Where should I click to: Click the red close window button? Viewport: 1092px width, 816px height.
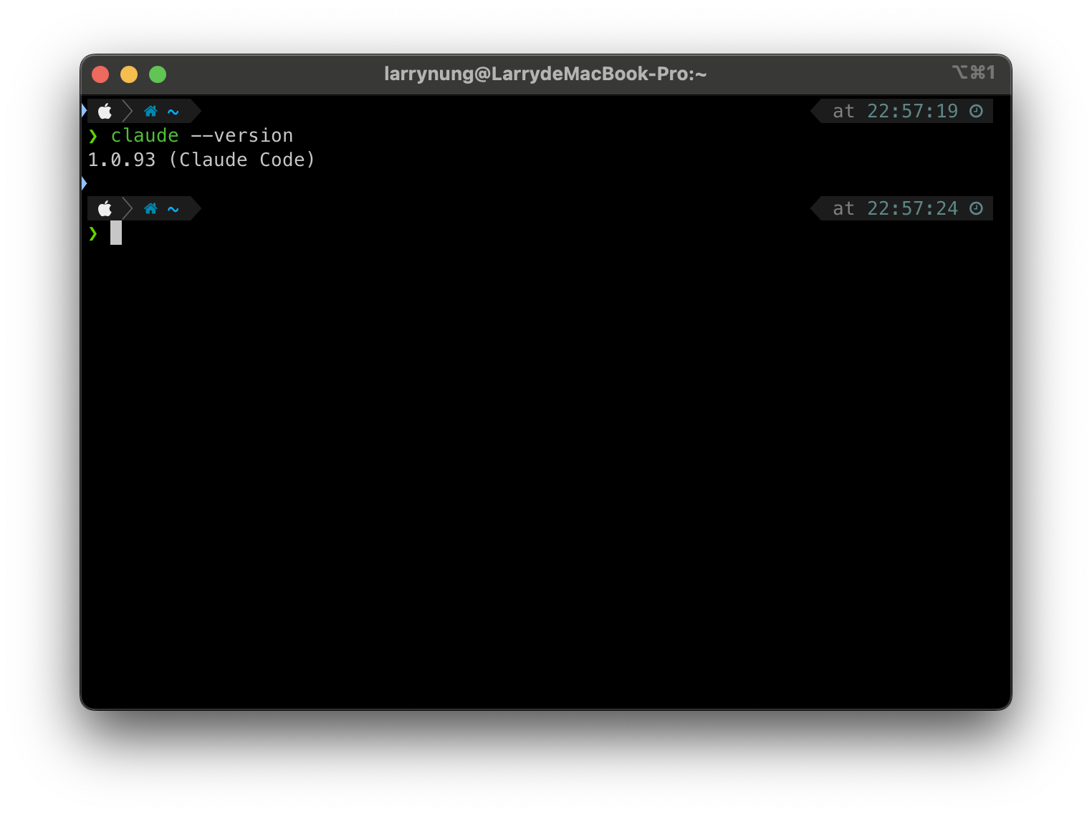100,74
